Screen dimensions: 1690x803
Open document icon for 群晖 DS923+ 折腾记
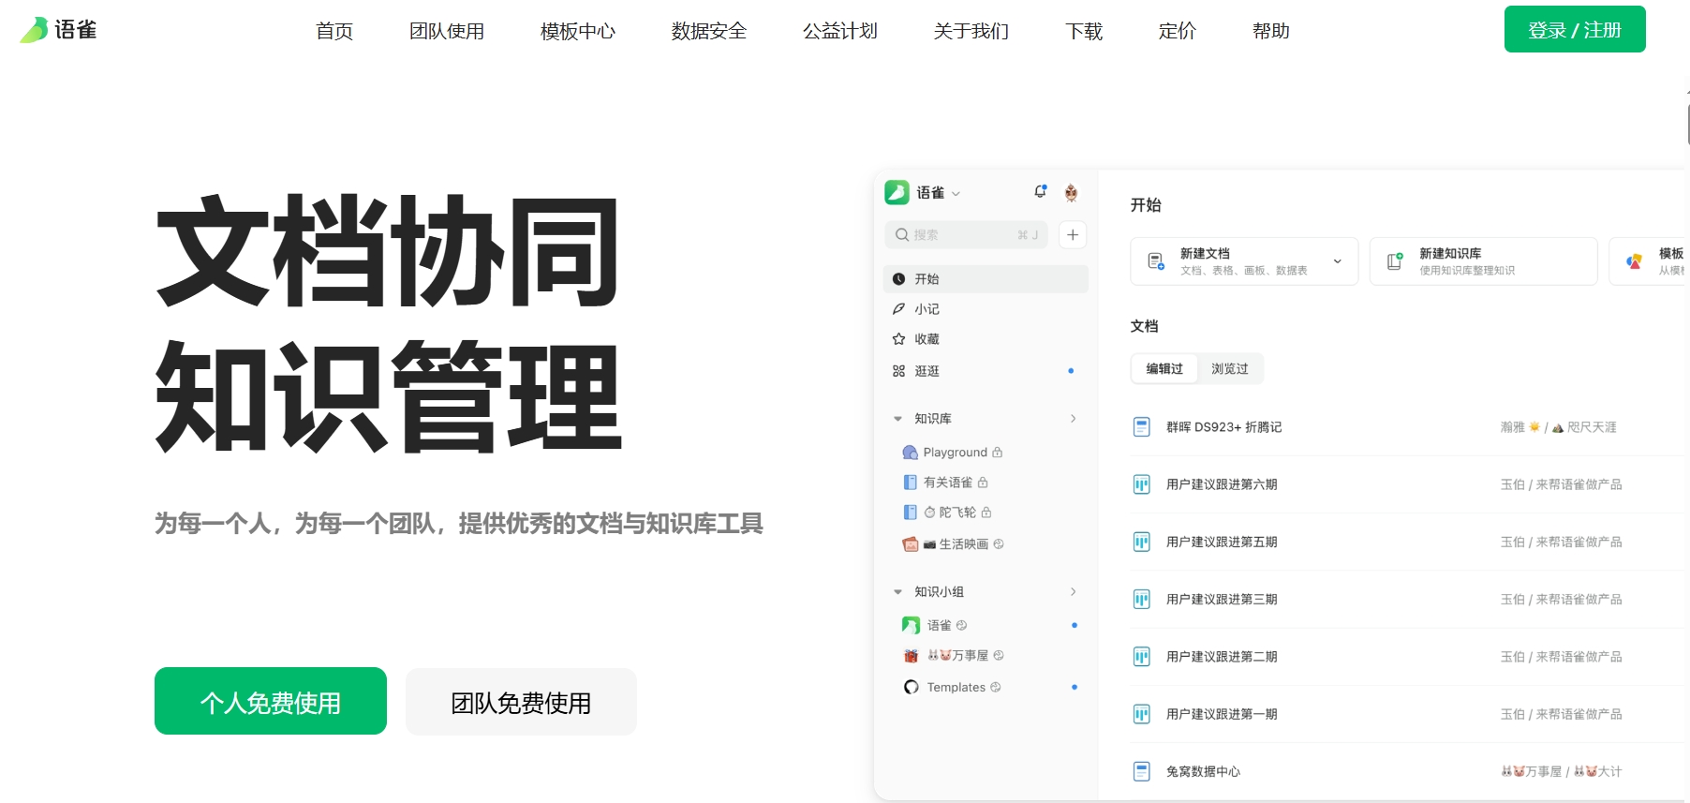[x=1141, y=427]
